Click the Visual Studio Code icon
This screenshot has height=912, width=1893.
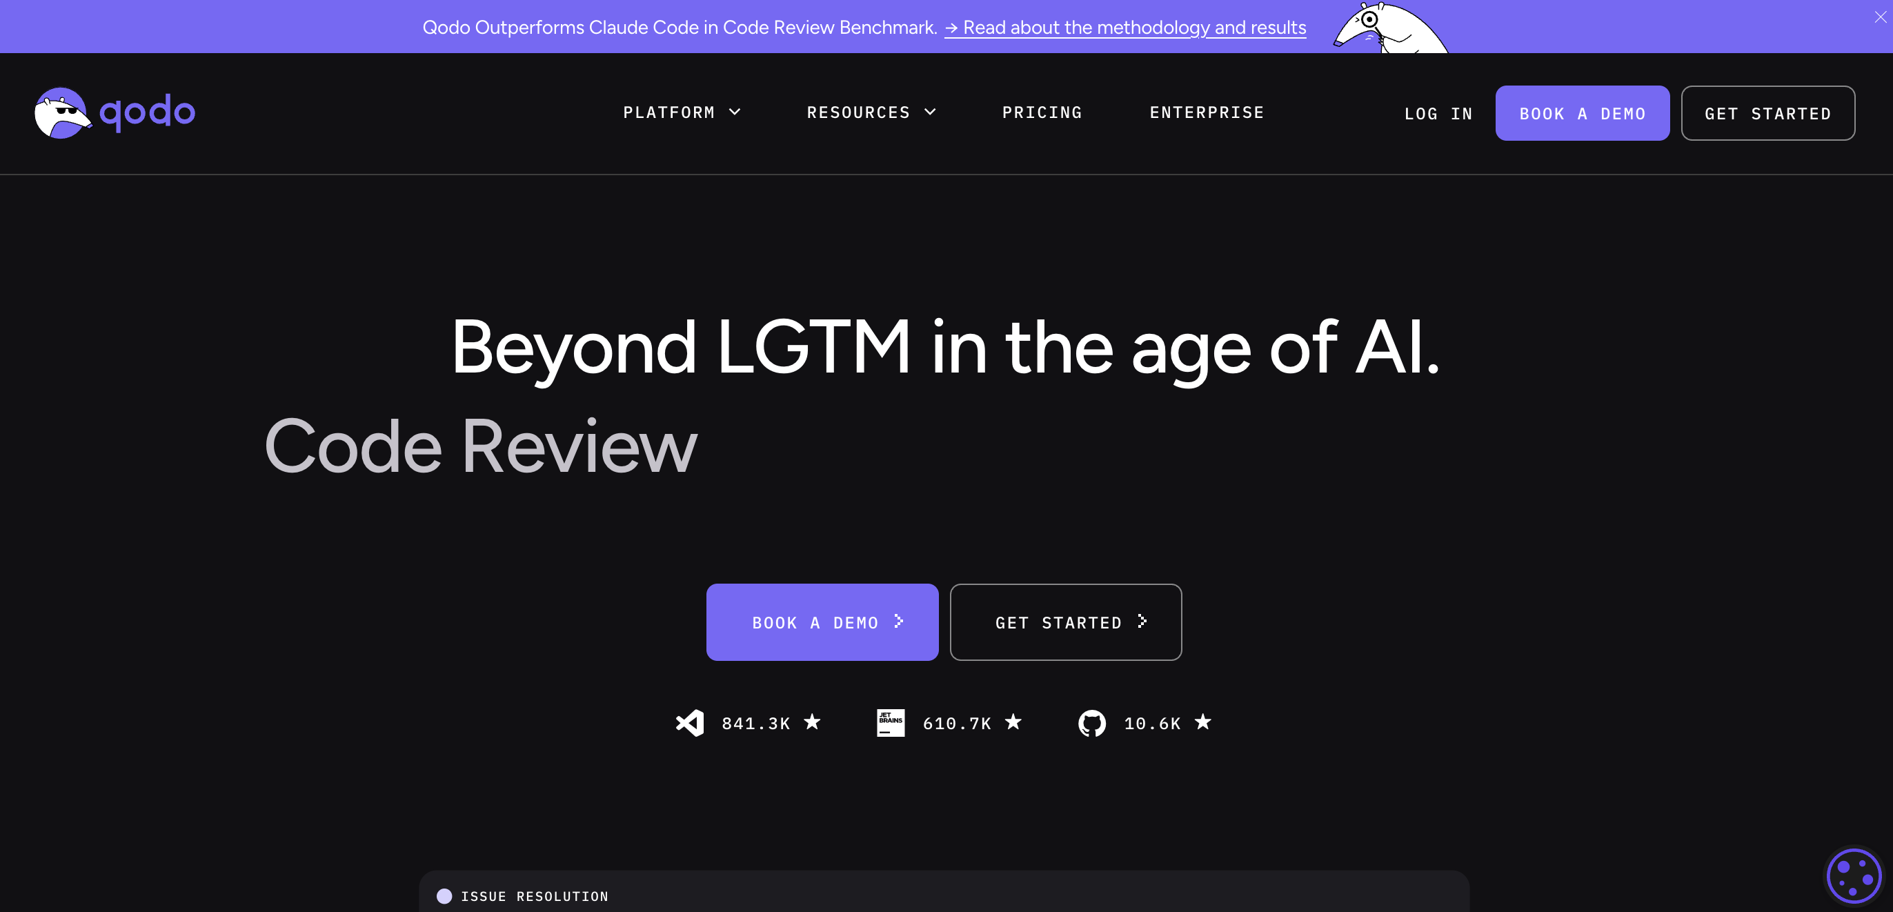pos(689,723)
